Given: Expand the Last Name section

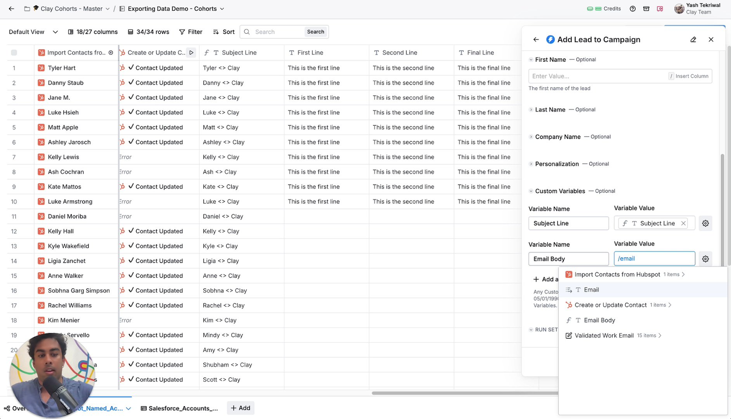Looking at the screenshot, I should pos(531,110).
